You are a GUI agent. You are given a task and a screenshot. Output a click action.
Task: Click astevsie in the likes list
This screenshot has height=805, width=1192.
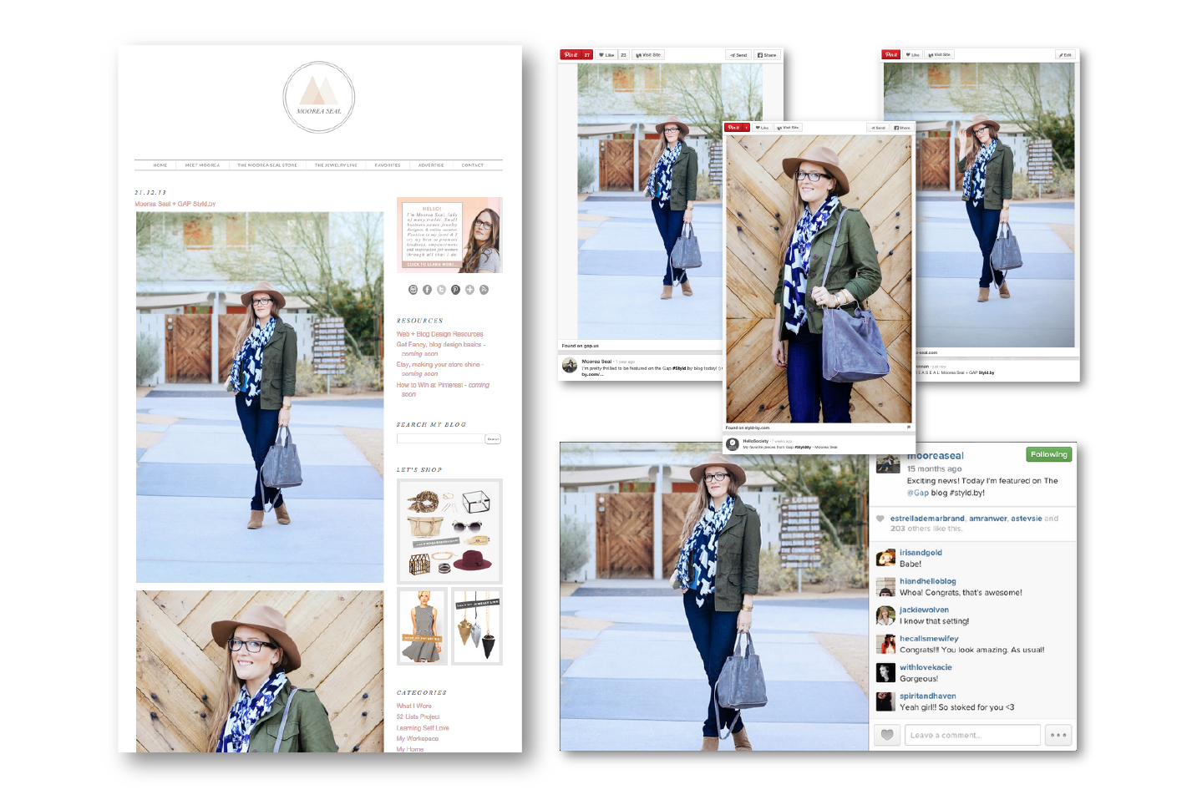(1027, 519)
